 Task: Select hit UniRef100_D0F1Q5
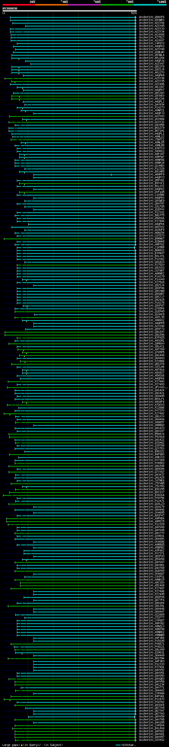tap(152, 192)
